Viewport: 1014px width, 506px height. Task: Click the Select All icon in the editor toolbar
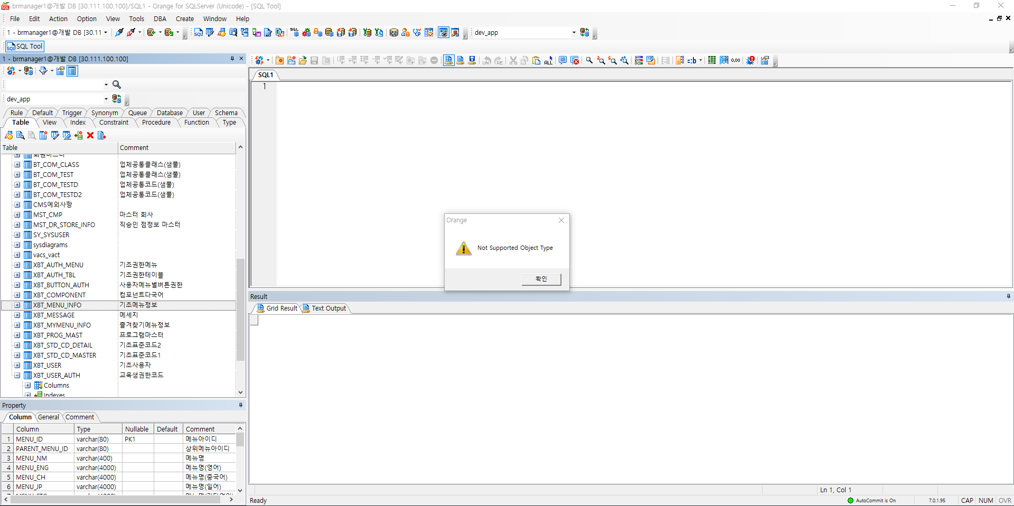[x=548, y=61]
